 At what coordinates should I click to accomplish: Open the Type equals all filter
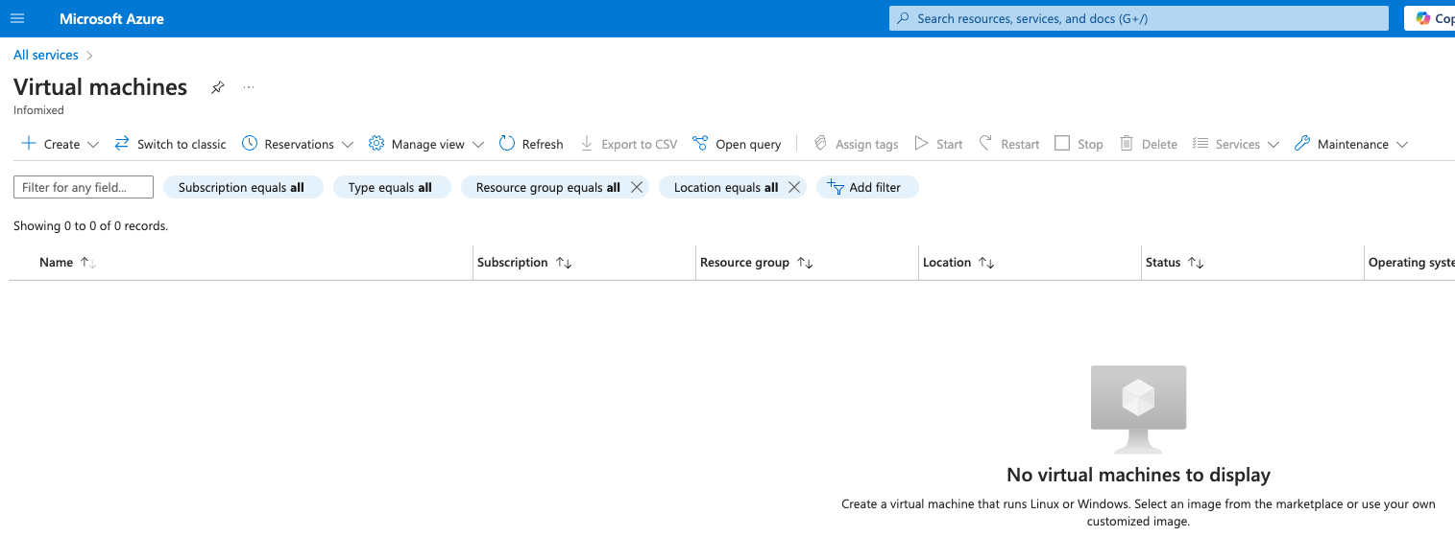(392, 187)
